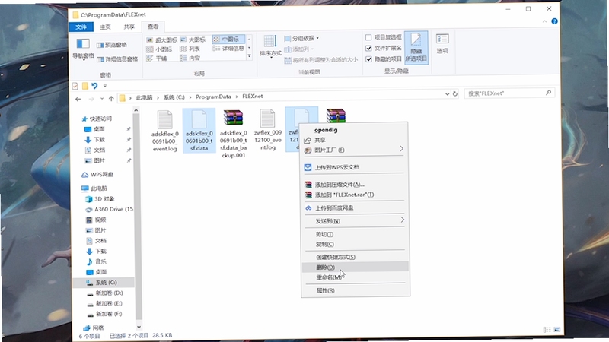Click opendlg at top of context menu

(326, 130)
